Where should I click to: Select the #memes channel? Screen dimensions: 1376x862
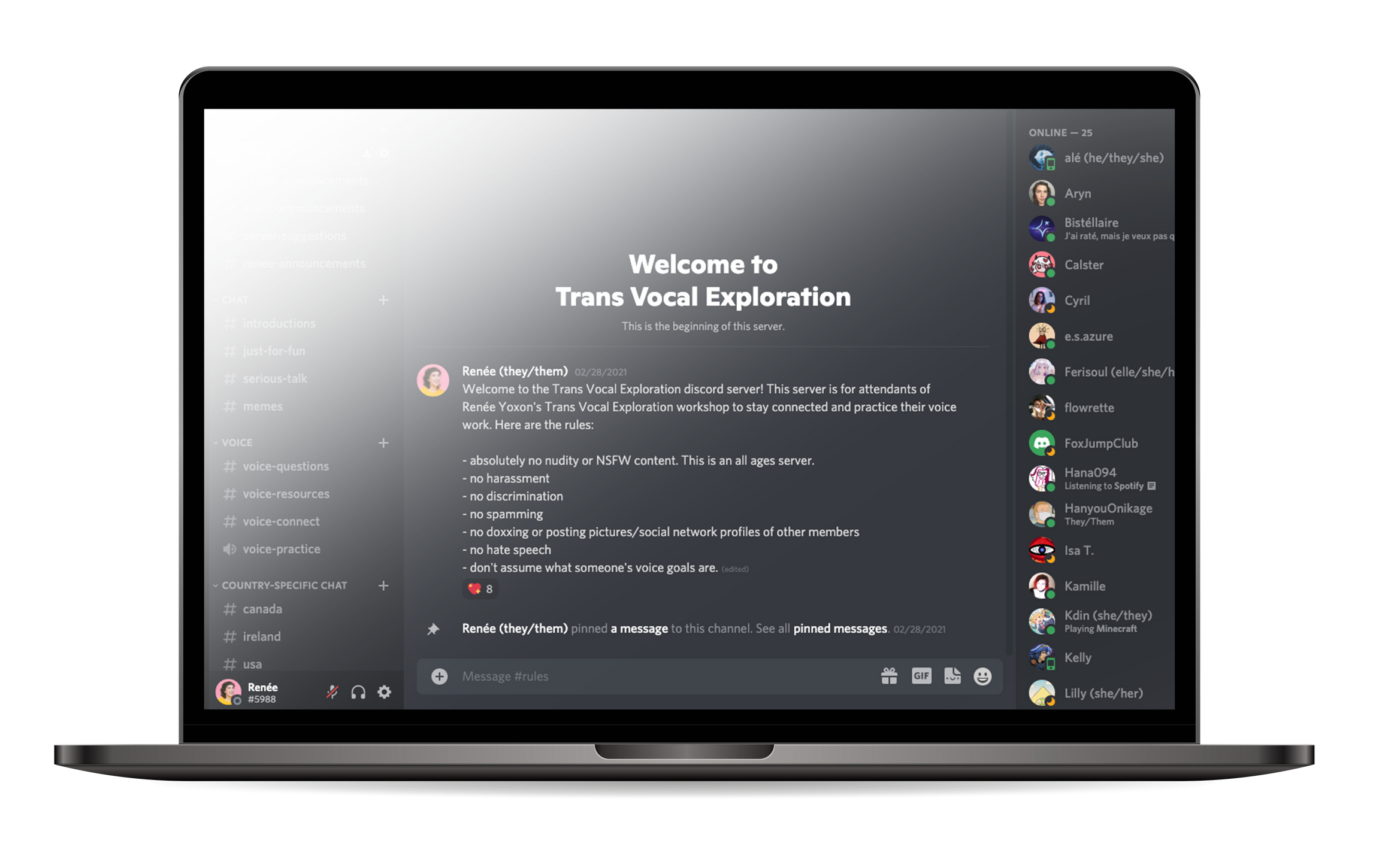[x=262, y=406]
